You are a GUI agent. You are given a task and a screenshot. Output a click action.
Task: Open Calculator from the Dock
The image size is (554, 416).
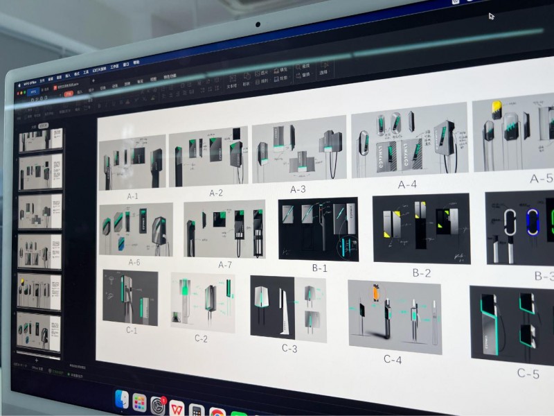(x=196, y=410)
